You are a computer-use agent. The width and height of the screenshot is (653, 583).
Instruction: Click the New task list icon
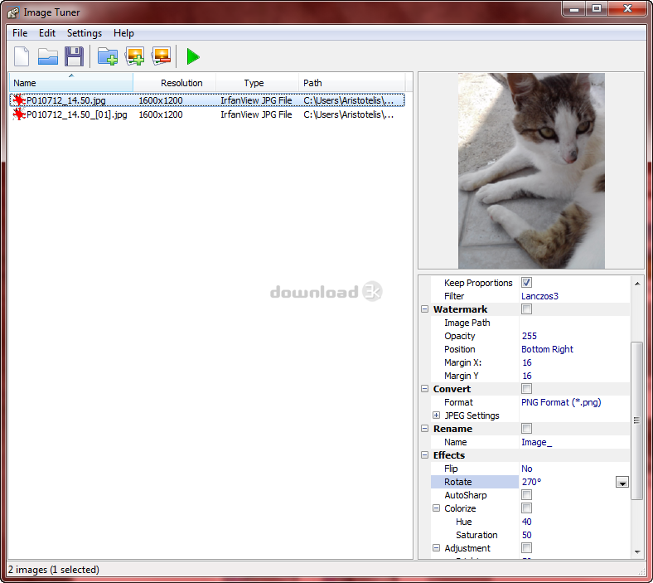tap(22, 56)
